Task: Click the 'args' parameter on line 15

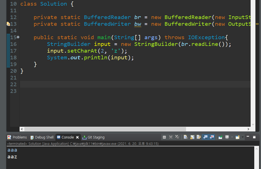Action: [x=151, y=37]
